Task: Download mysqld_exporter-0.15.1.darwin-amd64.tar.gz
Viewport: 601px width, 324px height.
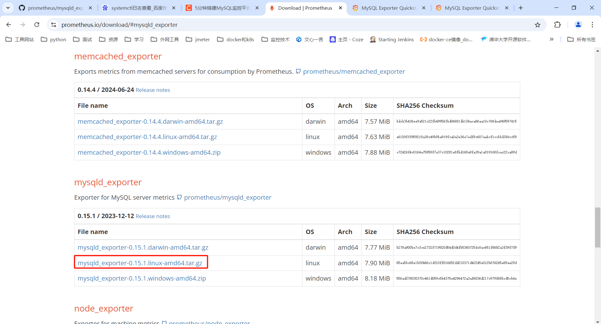Action: pos(143,247)
